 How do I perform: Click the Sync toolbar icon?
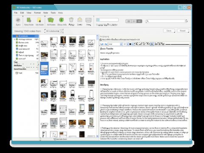click(x=18, y=20)
